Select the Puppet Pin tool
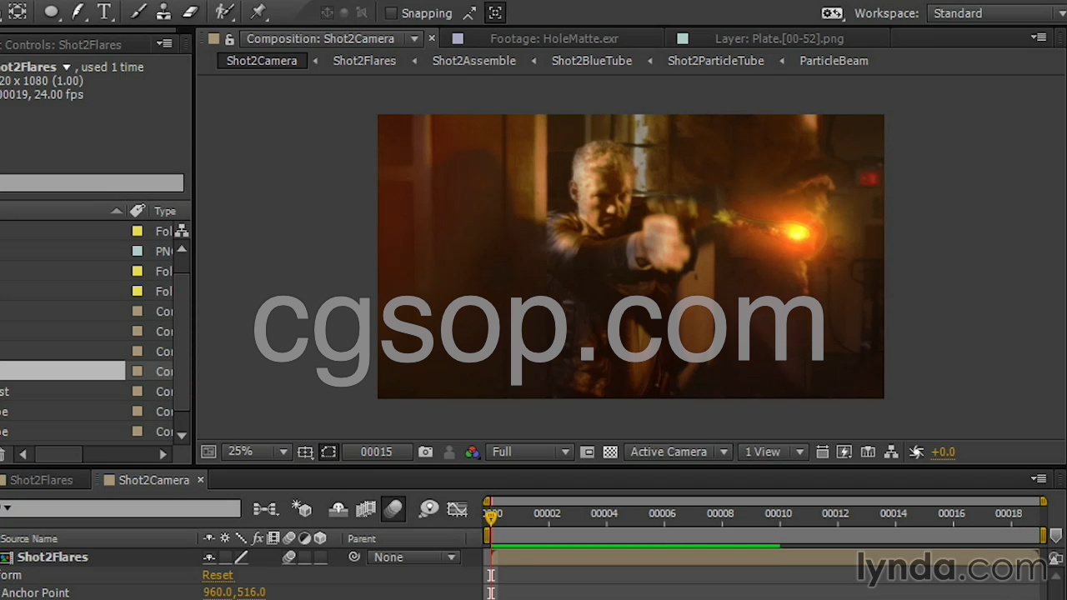Viewport: 1067px width, 600px height. 258,12
